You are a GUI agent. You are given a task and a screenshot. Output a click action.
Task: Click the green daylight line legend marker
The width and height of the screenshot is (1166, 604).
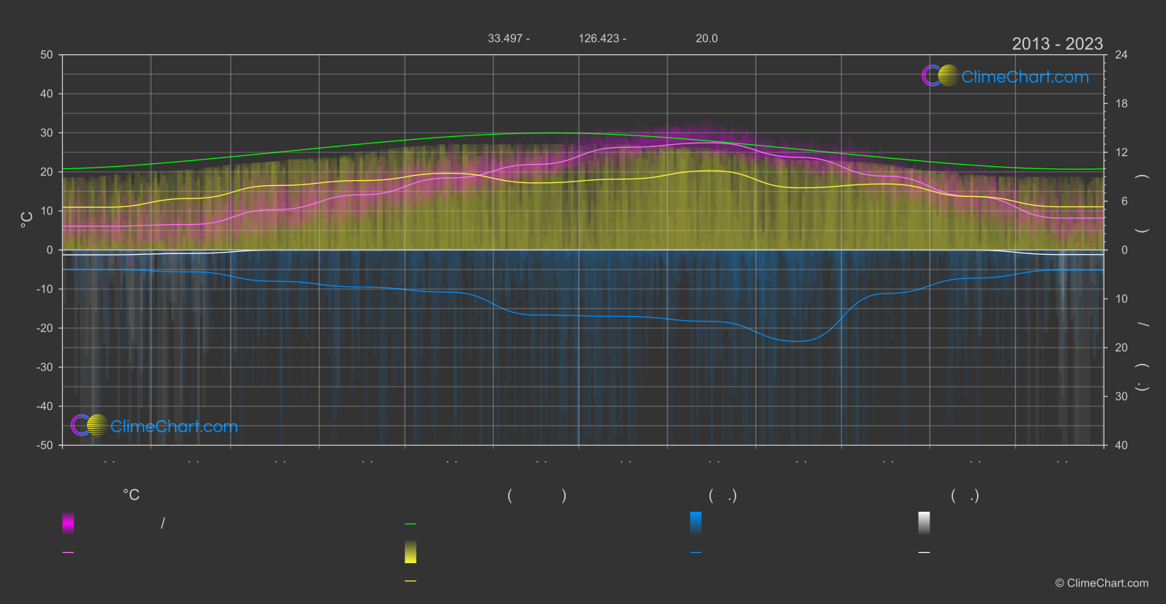[x=411, y=523]
